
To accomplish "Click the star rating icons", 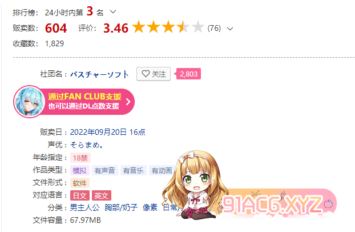I will point(168,27).
